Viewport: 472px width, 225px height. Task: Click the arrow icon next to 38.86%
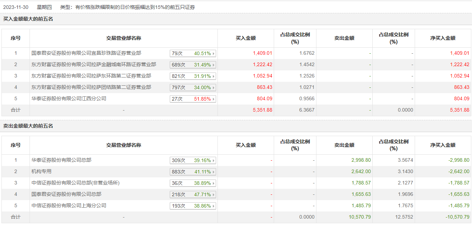214,206
